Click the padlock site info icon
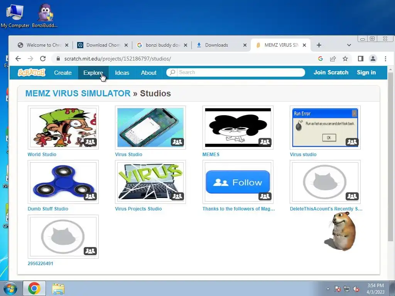Viewport: 395px width, 296px height. click(58, 59)
